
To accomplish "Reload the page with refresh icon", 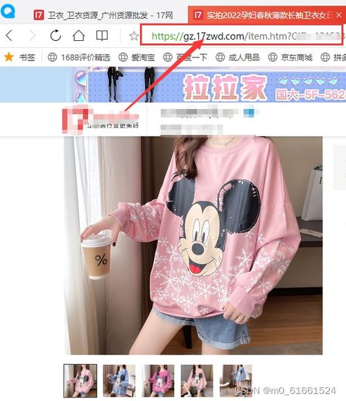I will pyautogui.click(x=55, y=35).
